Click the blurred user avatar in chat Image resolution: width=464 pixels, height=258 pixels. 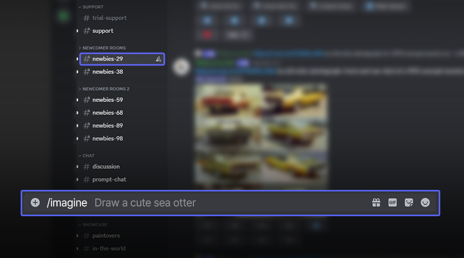(x=181, y=67)
